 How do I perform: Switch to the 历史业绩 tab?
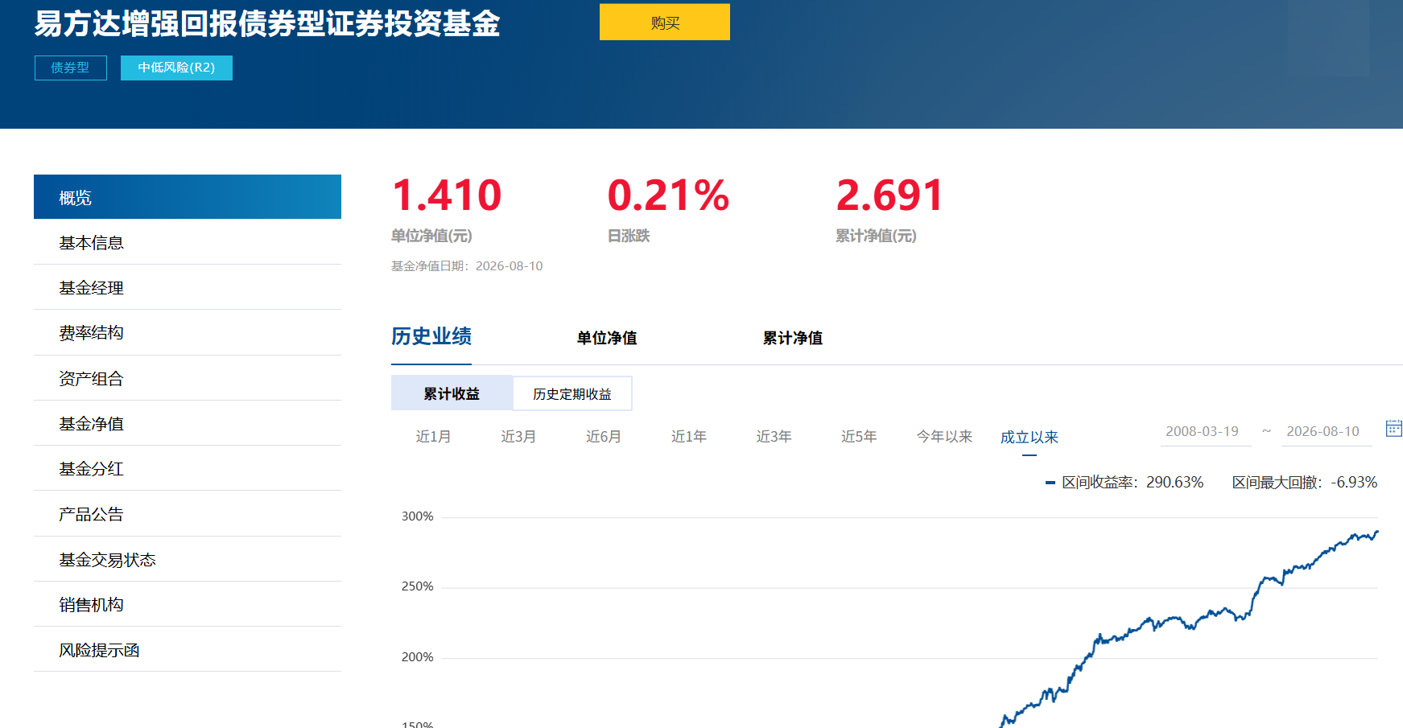click(x=431, y=336)
